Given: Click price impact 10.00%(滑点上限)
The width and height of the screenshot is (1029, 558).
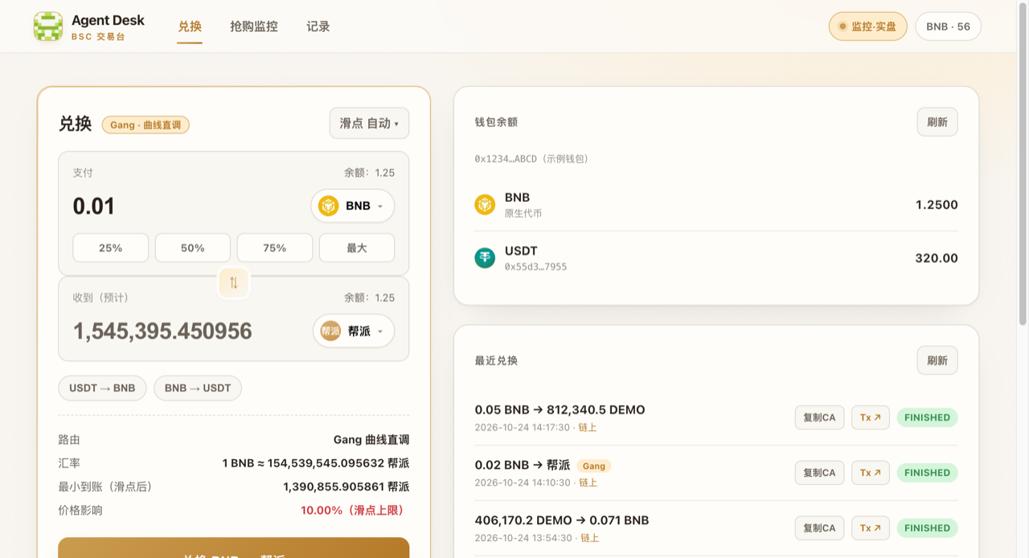Looking at the screenshot, I should click(355, 510).
